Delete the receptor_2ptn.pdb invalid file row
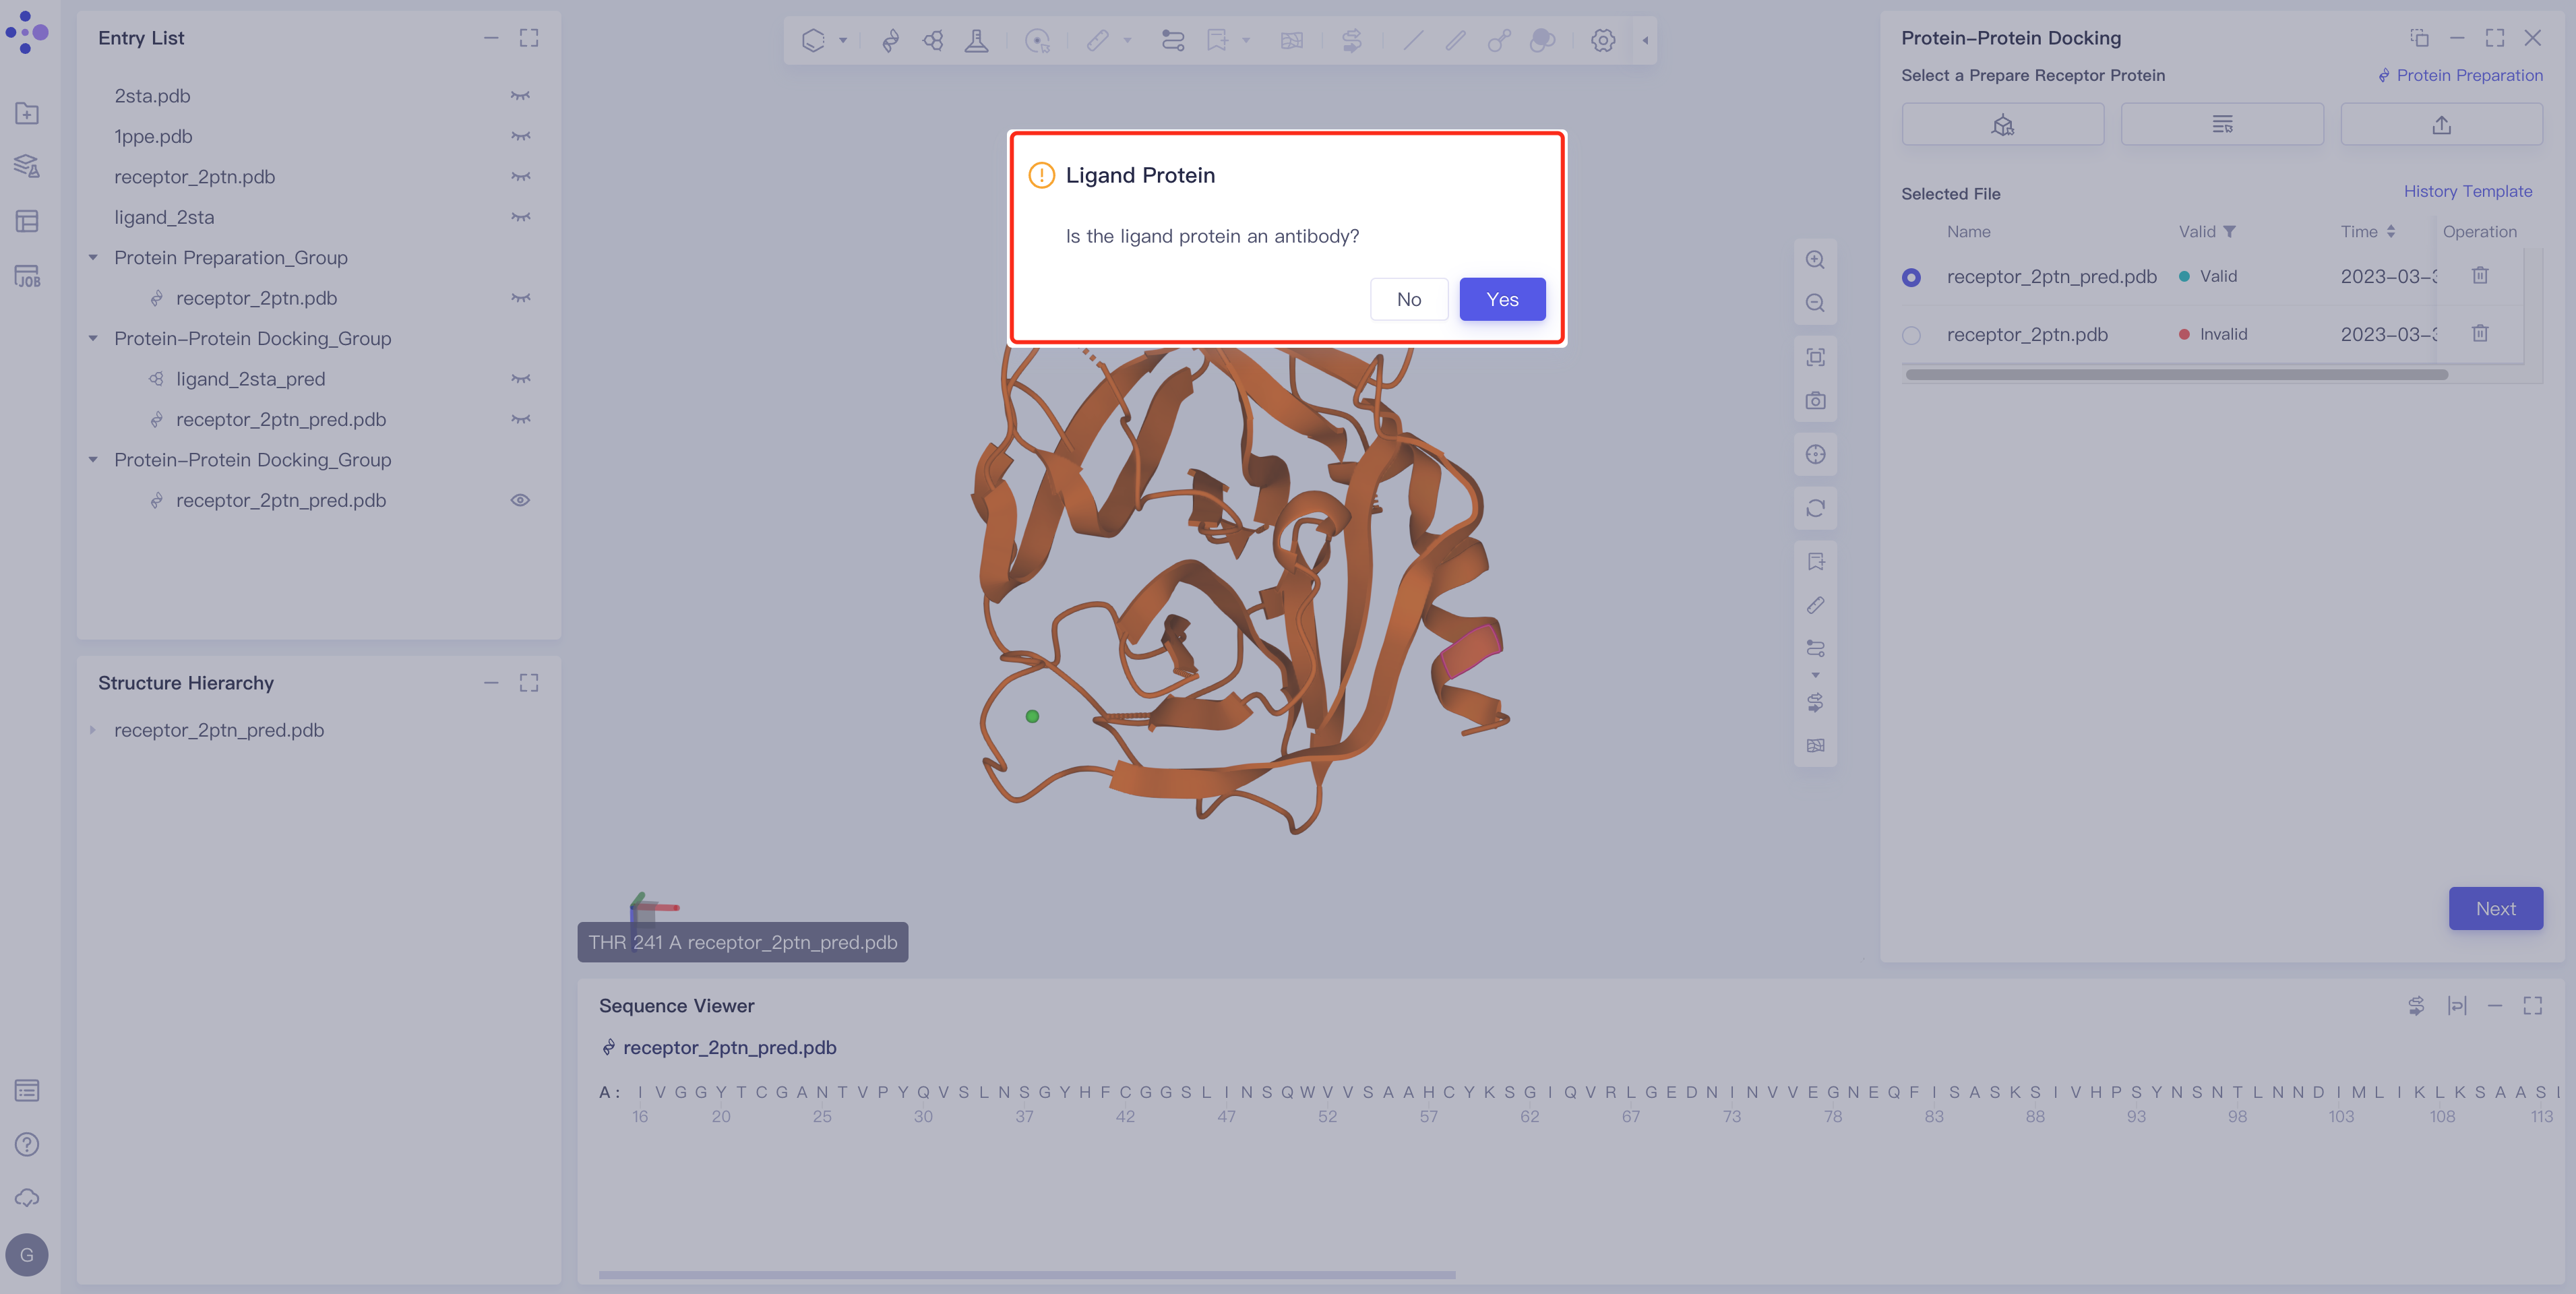Viewport: 2576px width, 1294px height. tap(2480, 333)
